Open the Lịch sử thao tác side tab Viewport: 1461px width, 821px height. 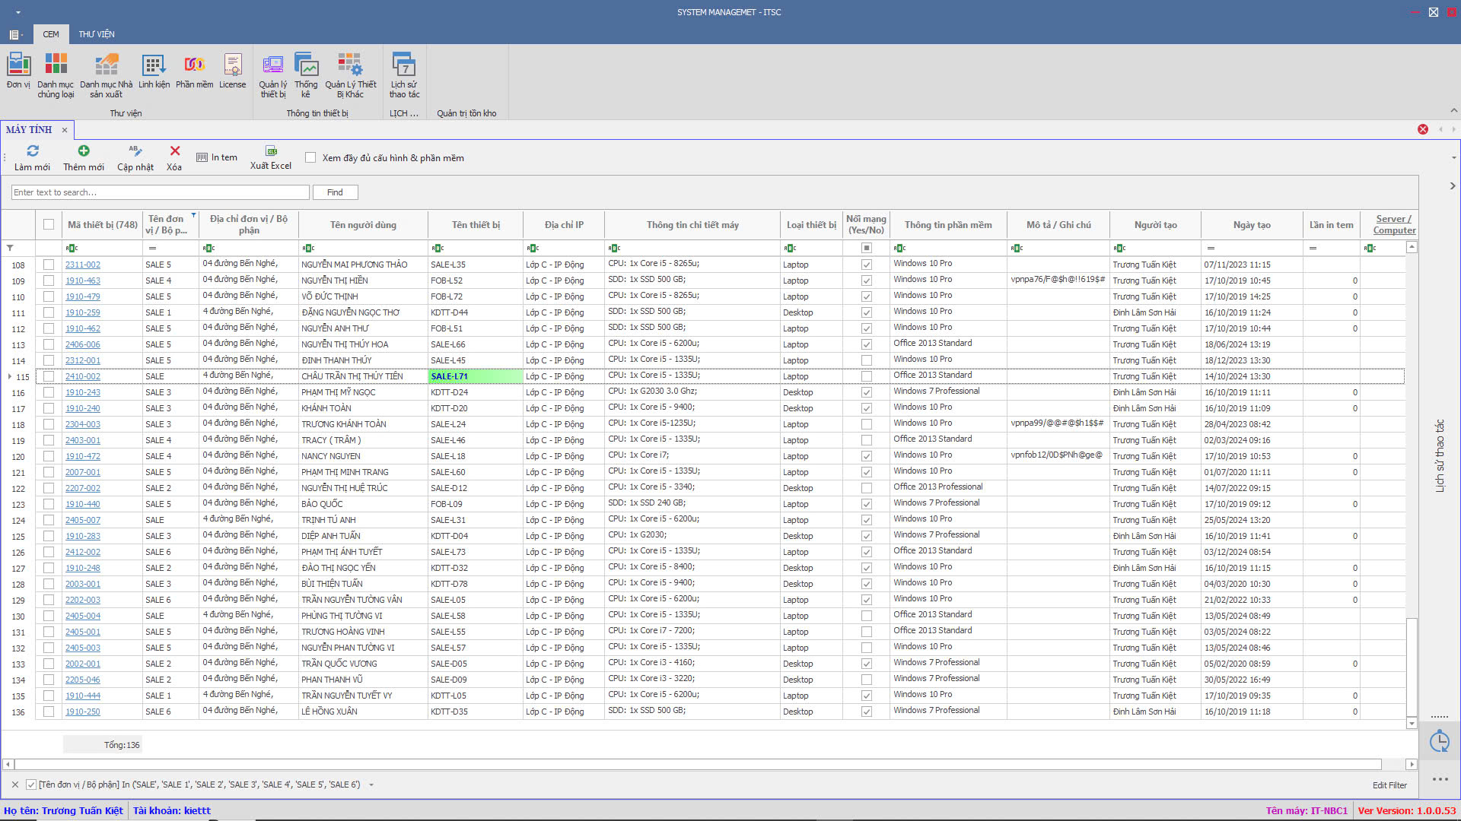[x=1439, y=455]
